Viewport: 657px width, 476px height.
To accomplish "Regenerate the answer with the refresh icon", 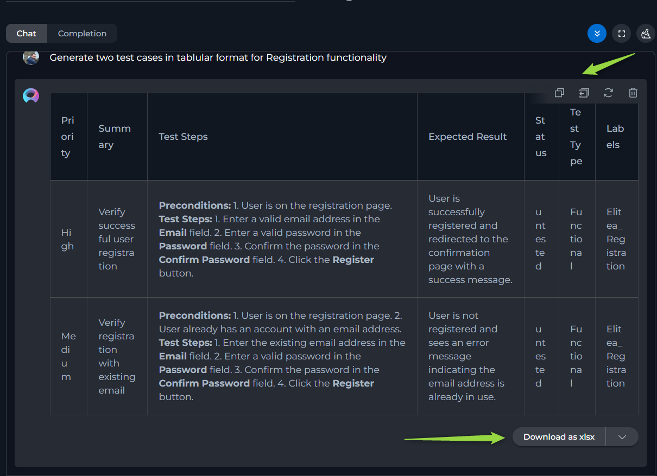I will [608, 93].
